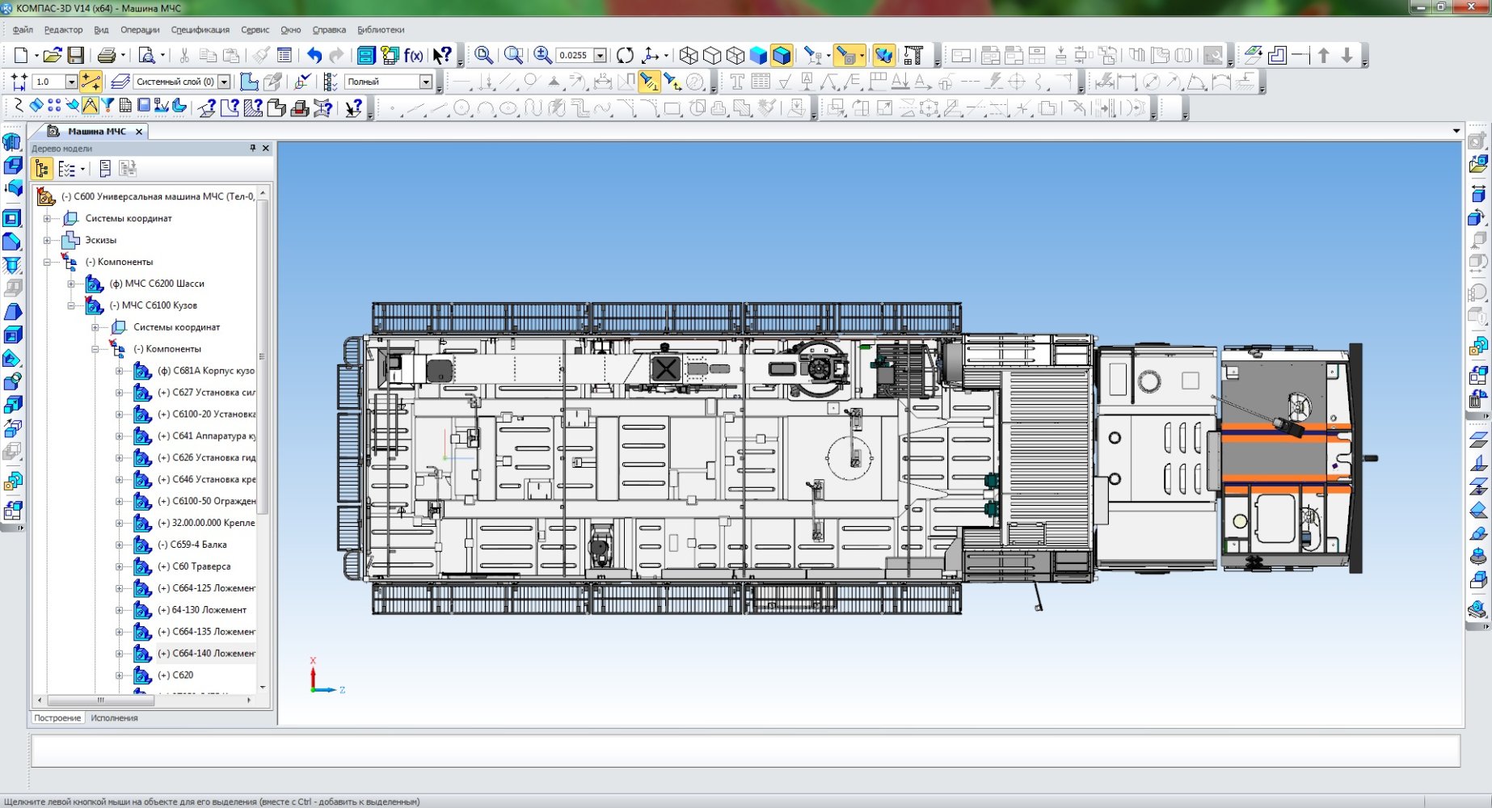Pin the model tree panel
This screenshot has height=808, width=1492.
point(252,148)
